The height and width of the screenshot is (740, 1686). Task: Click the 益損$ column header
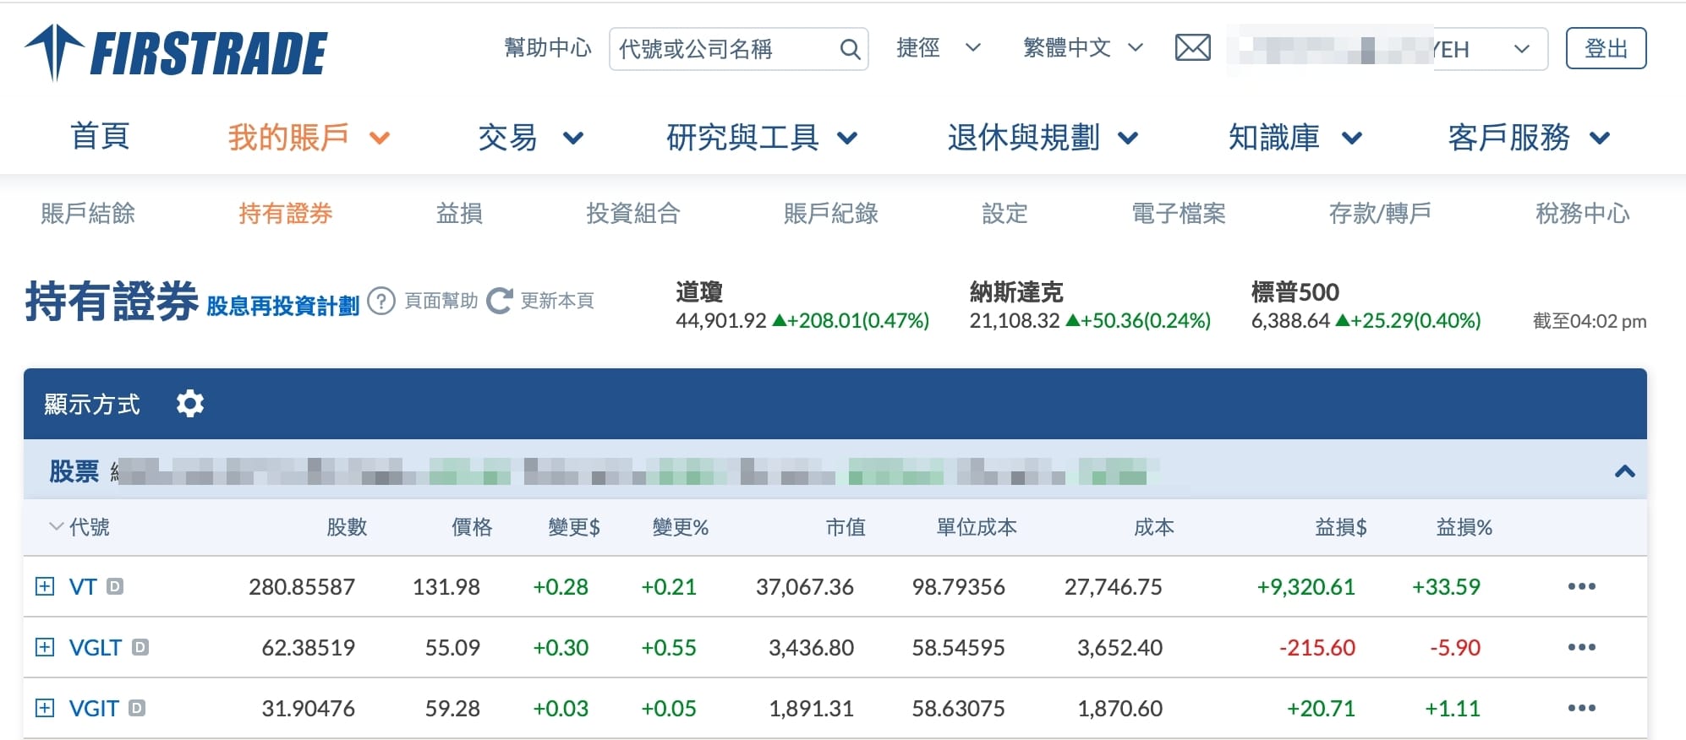(x=1341, y=527)
